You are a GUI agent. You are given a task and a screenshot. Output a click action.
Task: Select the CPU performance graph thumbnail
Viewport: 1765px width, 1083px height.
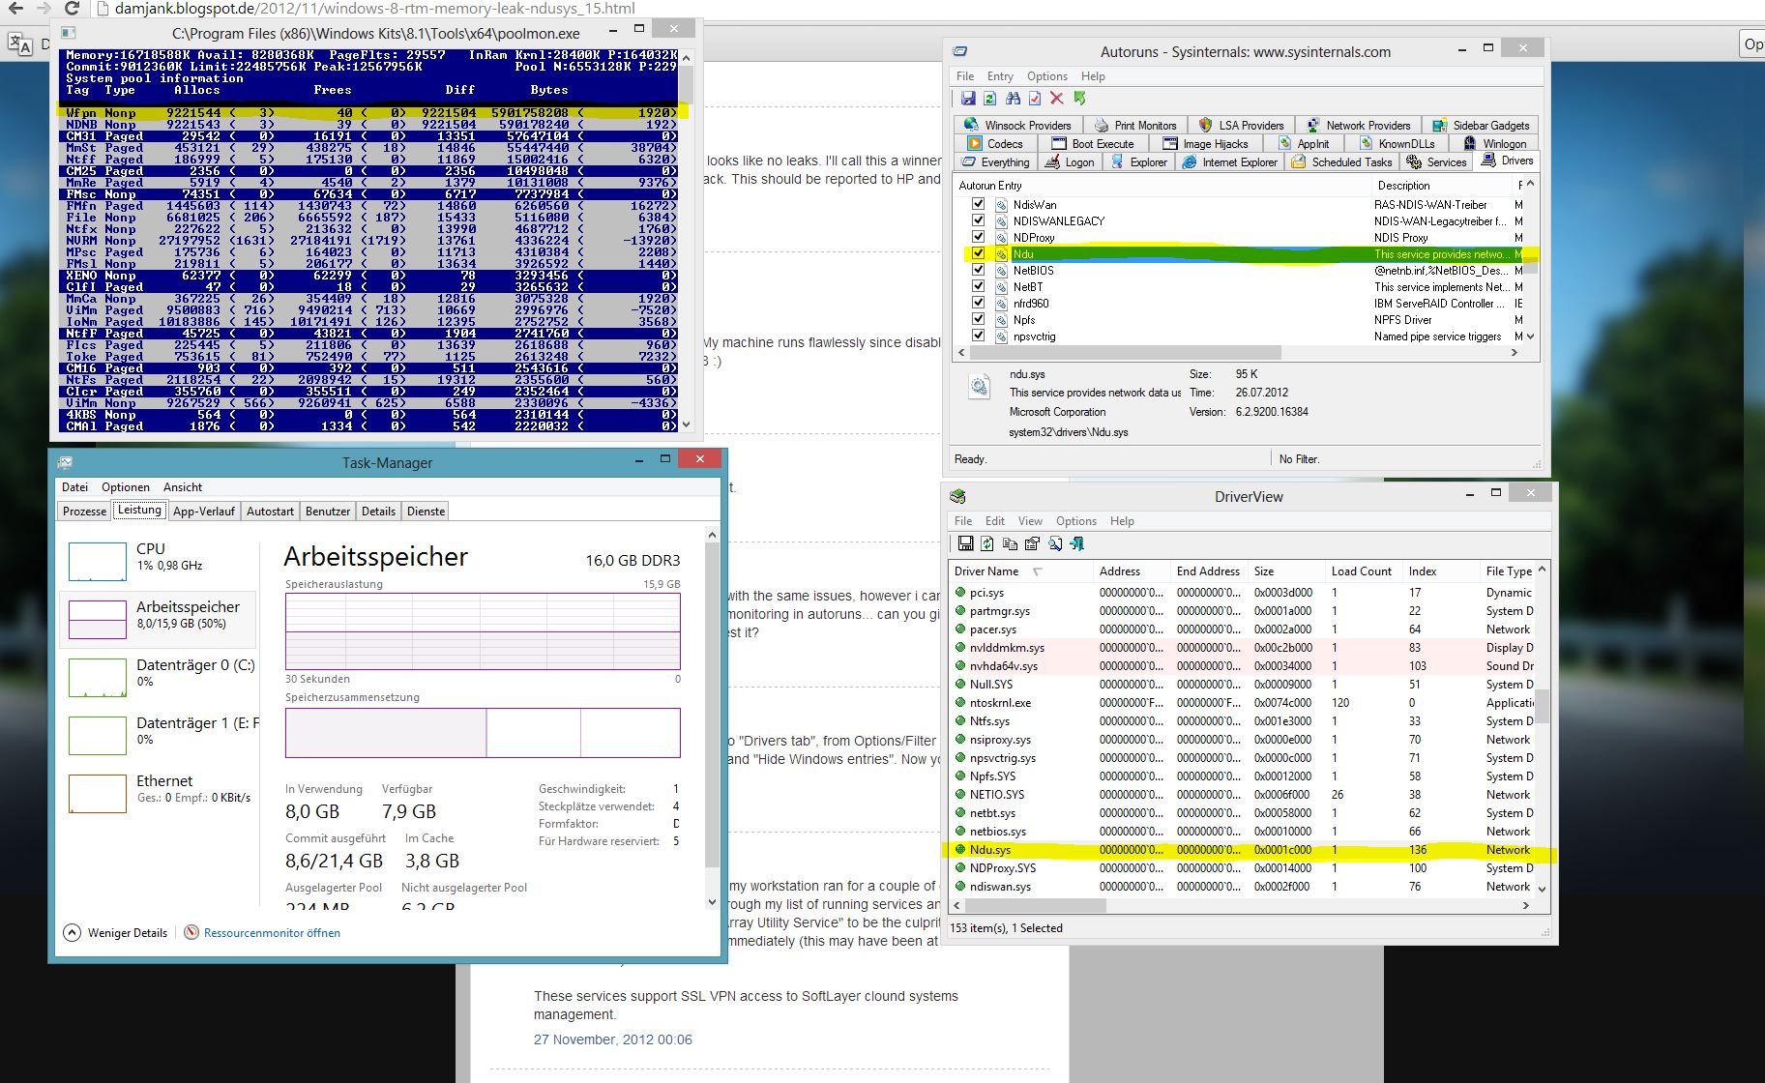(98, 561)
